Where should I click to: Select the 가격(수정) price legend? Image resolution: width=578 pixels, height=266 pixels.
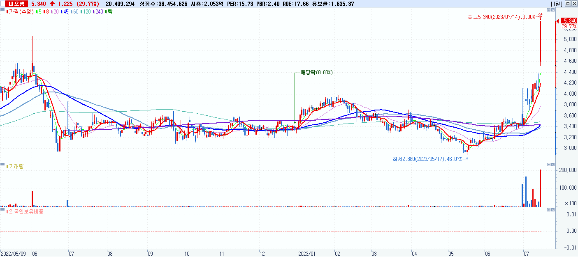pos(20,11)
